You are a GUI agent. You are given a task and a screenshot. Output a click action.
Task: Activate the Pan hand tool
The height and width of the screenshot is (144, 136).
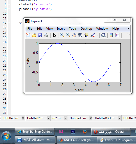[74, 35]
